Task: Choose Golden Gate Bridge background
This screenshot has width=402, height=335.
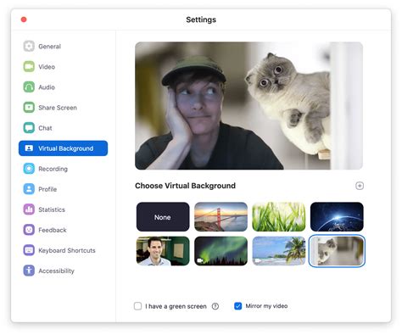Action: pyautogui.click(x=221, y=217)
